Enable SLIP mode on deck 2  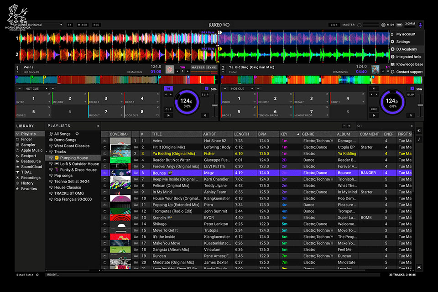410,95
